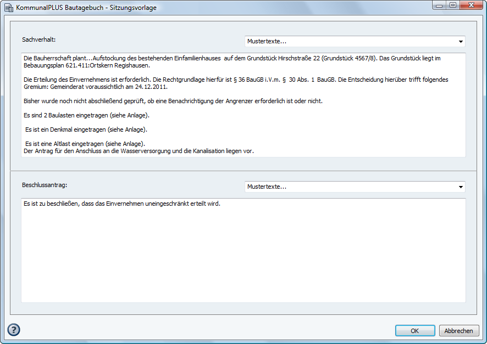Close the Sitzungsvorlage dialog window
Image resolution: width=487 pixels, height=344 pixels.
(471, 5)
